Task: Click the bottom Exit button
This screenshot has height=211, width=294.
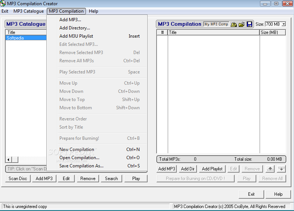Action: click(x=251, y=194)
